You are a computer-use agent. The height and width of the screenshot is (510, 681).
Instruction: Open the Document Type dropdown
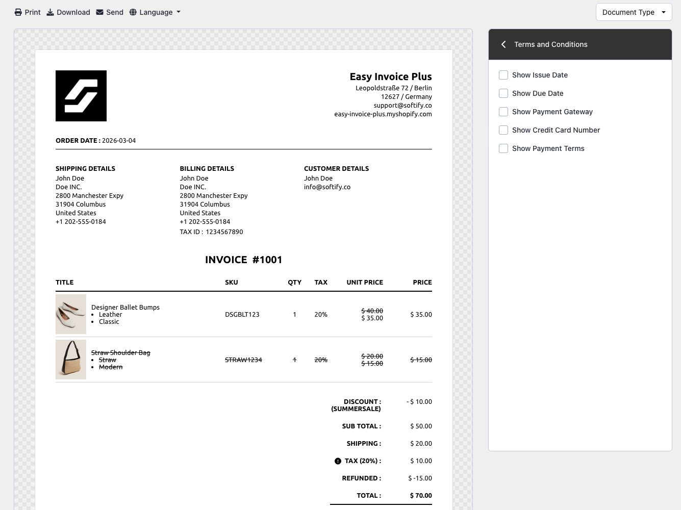click(x=634, y=12)
